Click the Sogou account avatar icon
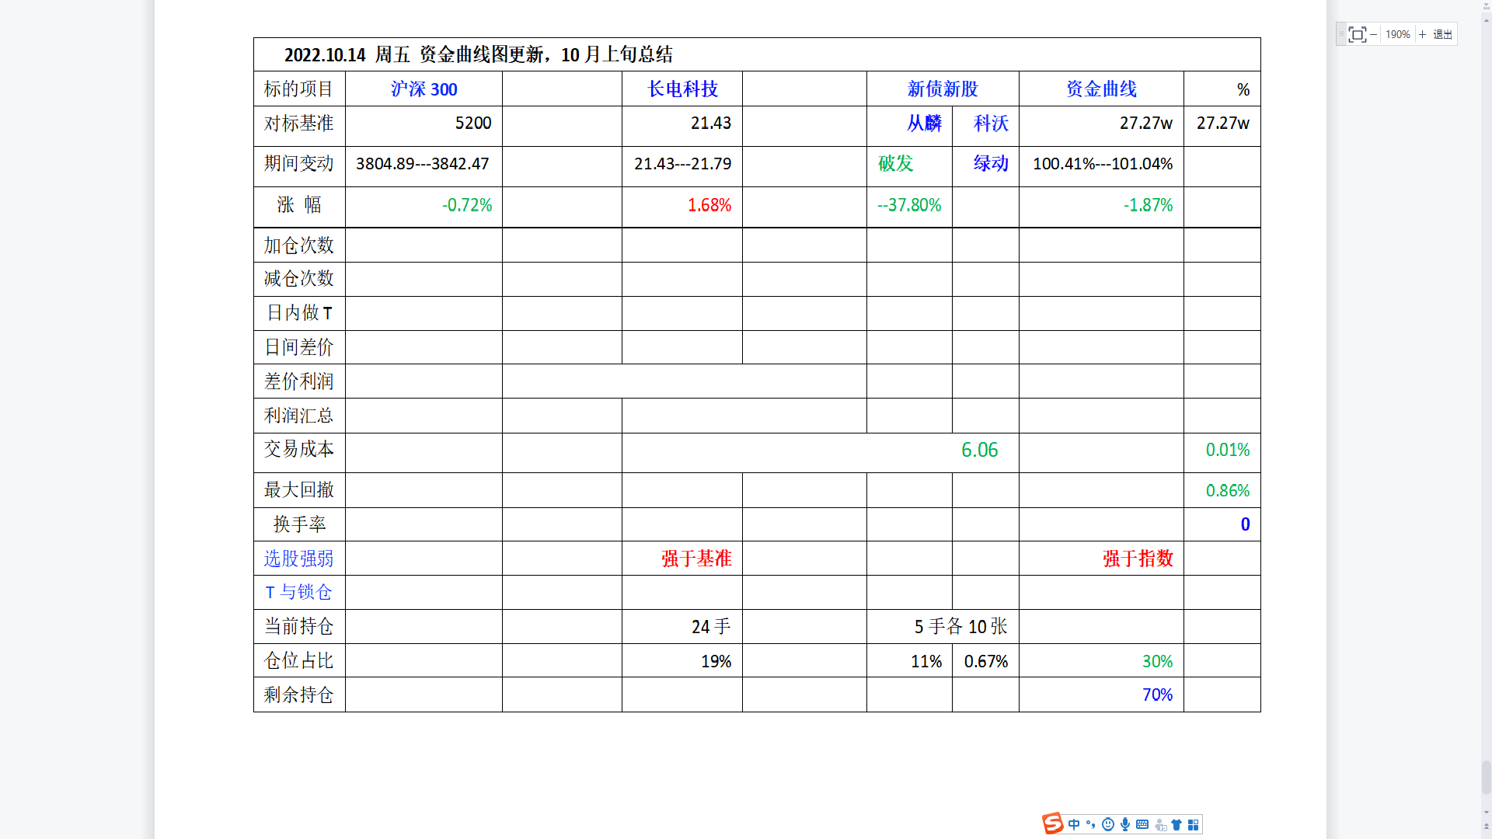 point(1161,823)
